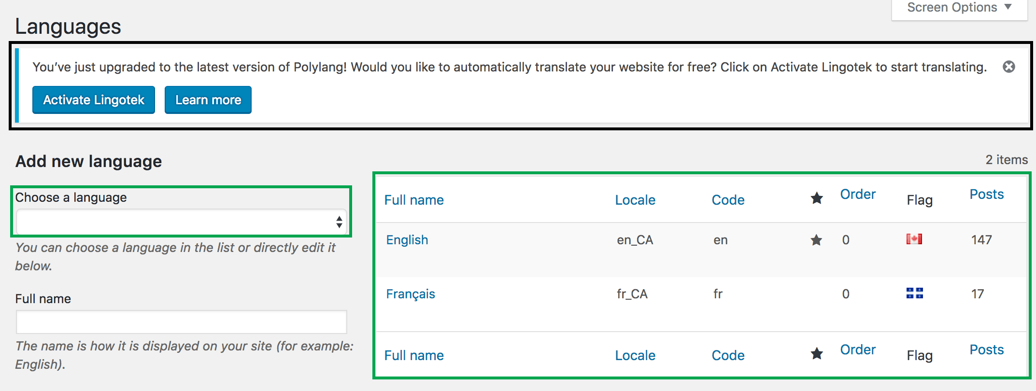1036x391 pixels.
Task: Click the en code cell
Action: click(x=721, y=240)
